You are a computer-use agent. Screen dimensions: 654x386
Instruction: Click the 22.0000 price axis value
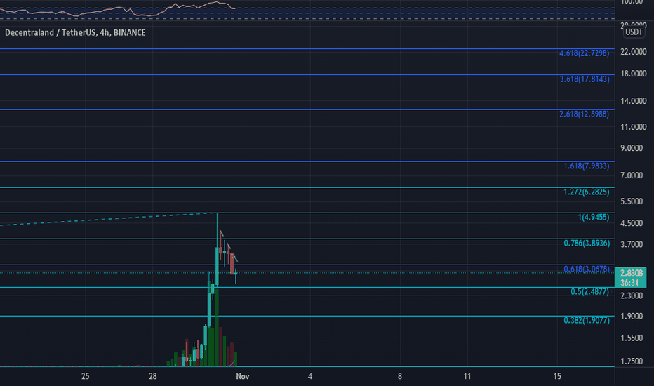pos(634,52)
